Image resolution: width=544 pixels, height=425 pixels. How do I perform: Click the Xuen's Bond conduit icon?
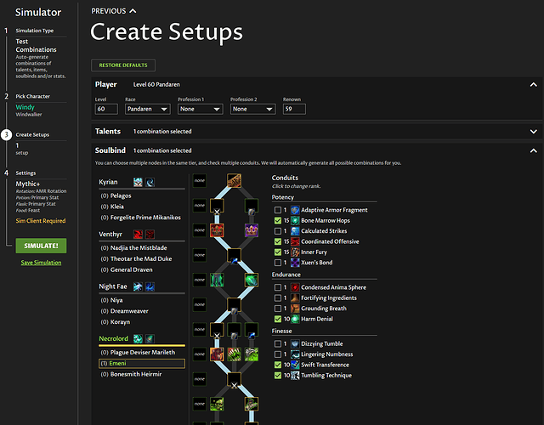pos(295,263)
